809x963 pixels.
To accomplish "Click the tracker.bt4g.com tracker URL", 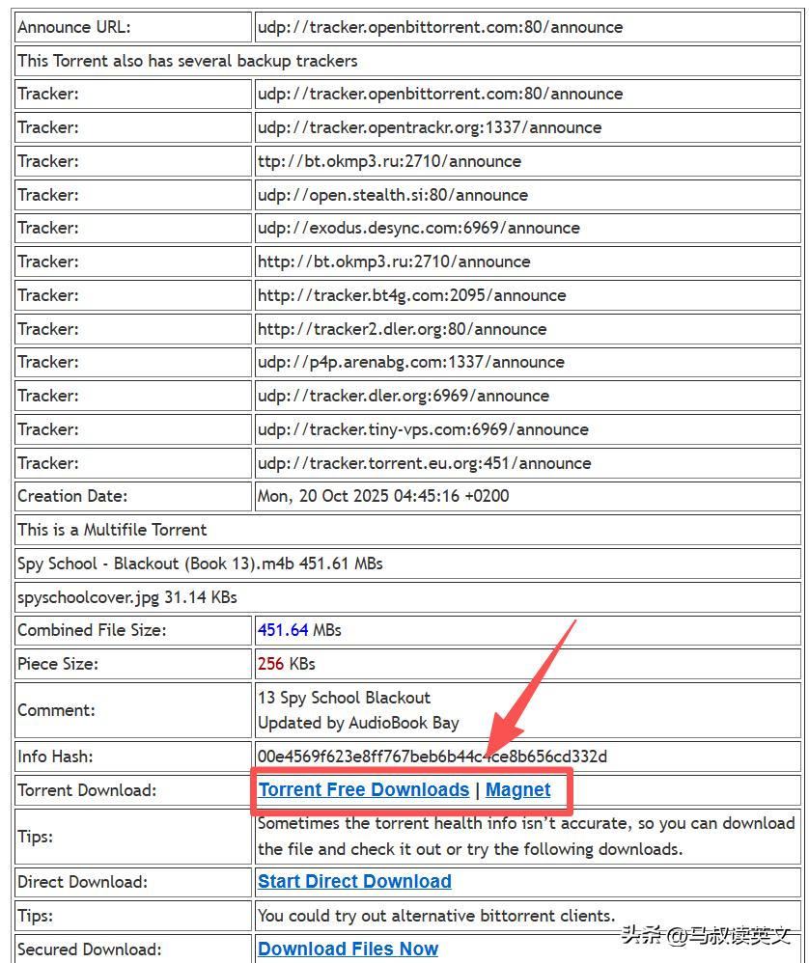I will point(413,294).
